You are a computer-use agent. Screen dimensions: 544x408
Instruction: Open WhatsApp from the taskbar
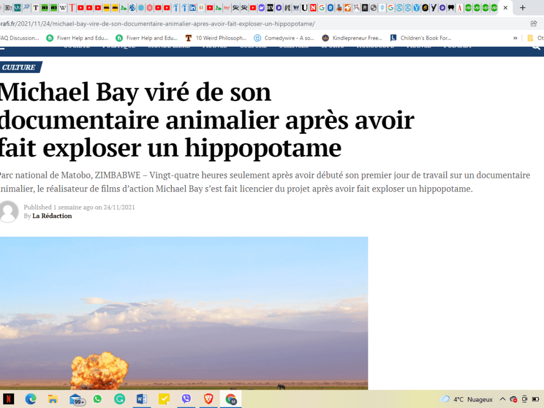pyautogui.click(x=97, y=399)
